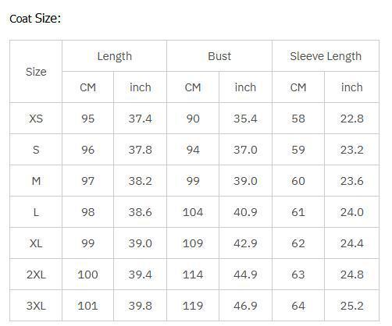The image size is (392, 326).
Task: Click the sleeve length 25.2 cell
Action: (352, 306)
